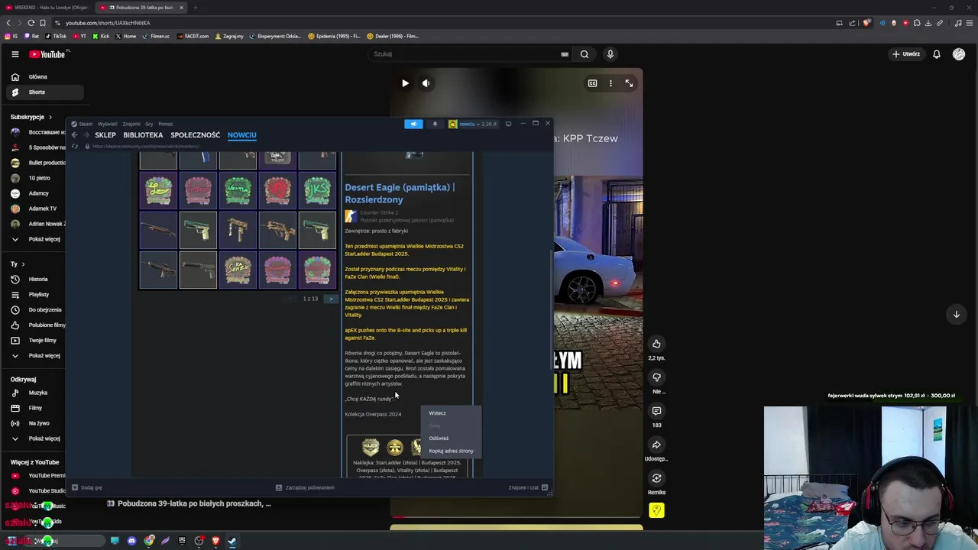Open YouTube account avatar menu
This screenshot has width=978, height=550.
point(959,54)
